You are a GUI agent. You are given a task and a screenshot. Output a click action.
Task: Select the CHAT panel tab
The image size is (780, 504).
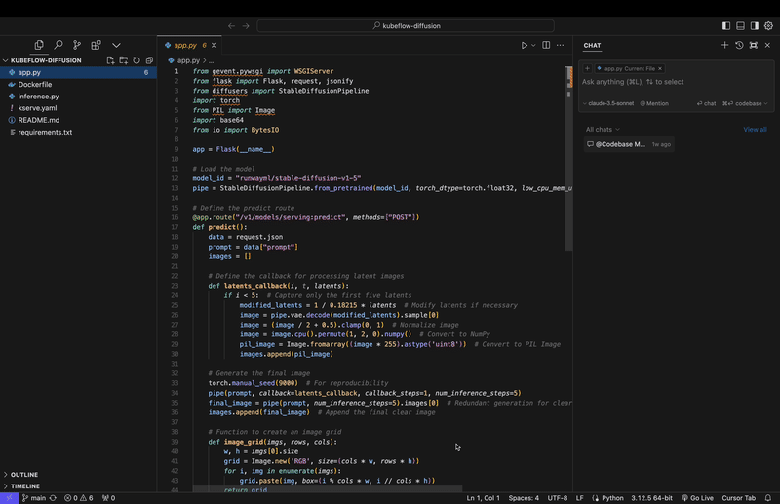click(592, 45)
